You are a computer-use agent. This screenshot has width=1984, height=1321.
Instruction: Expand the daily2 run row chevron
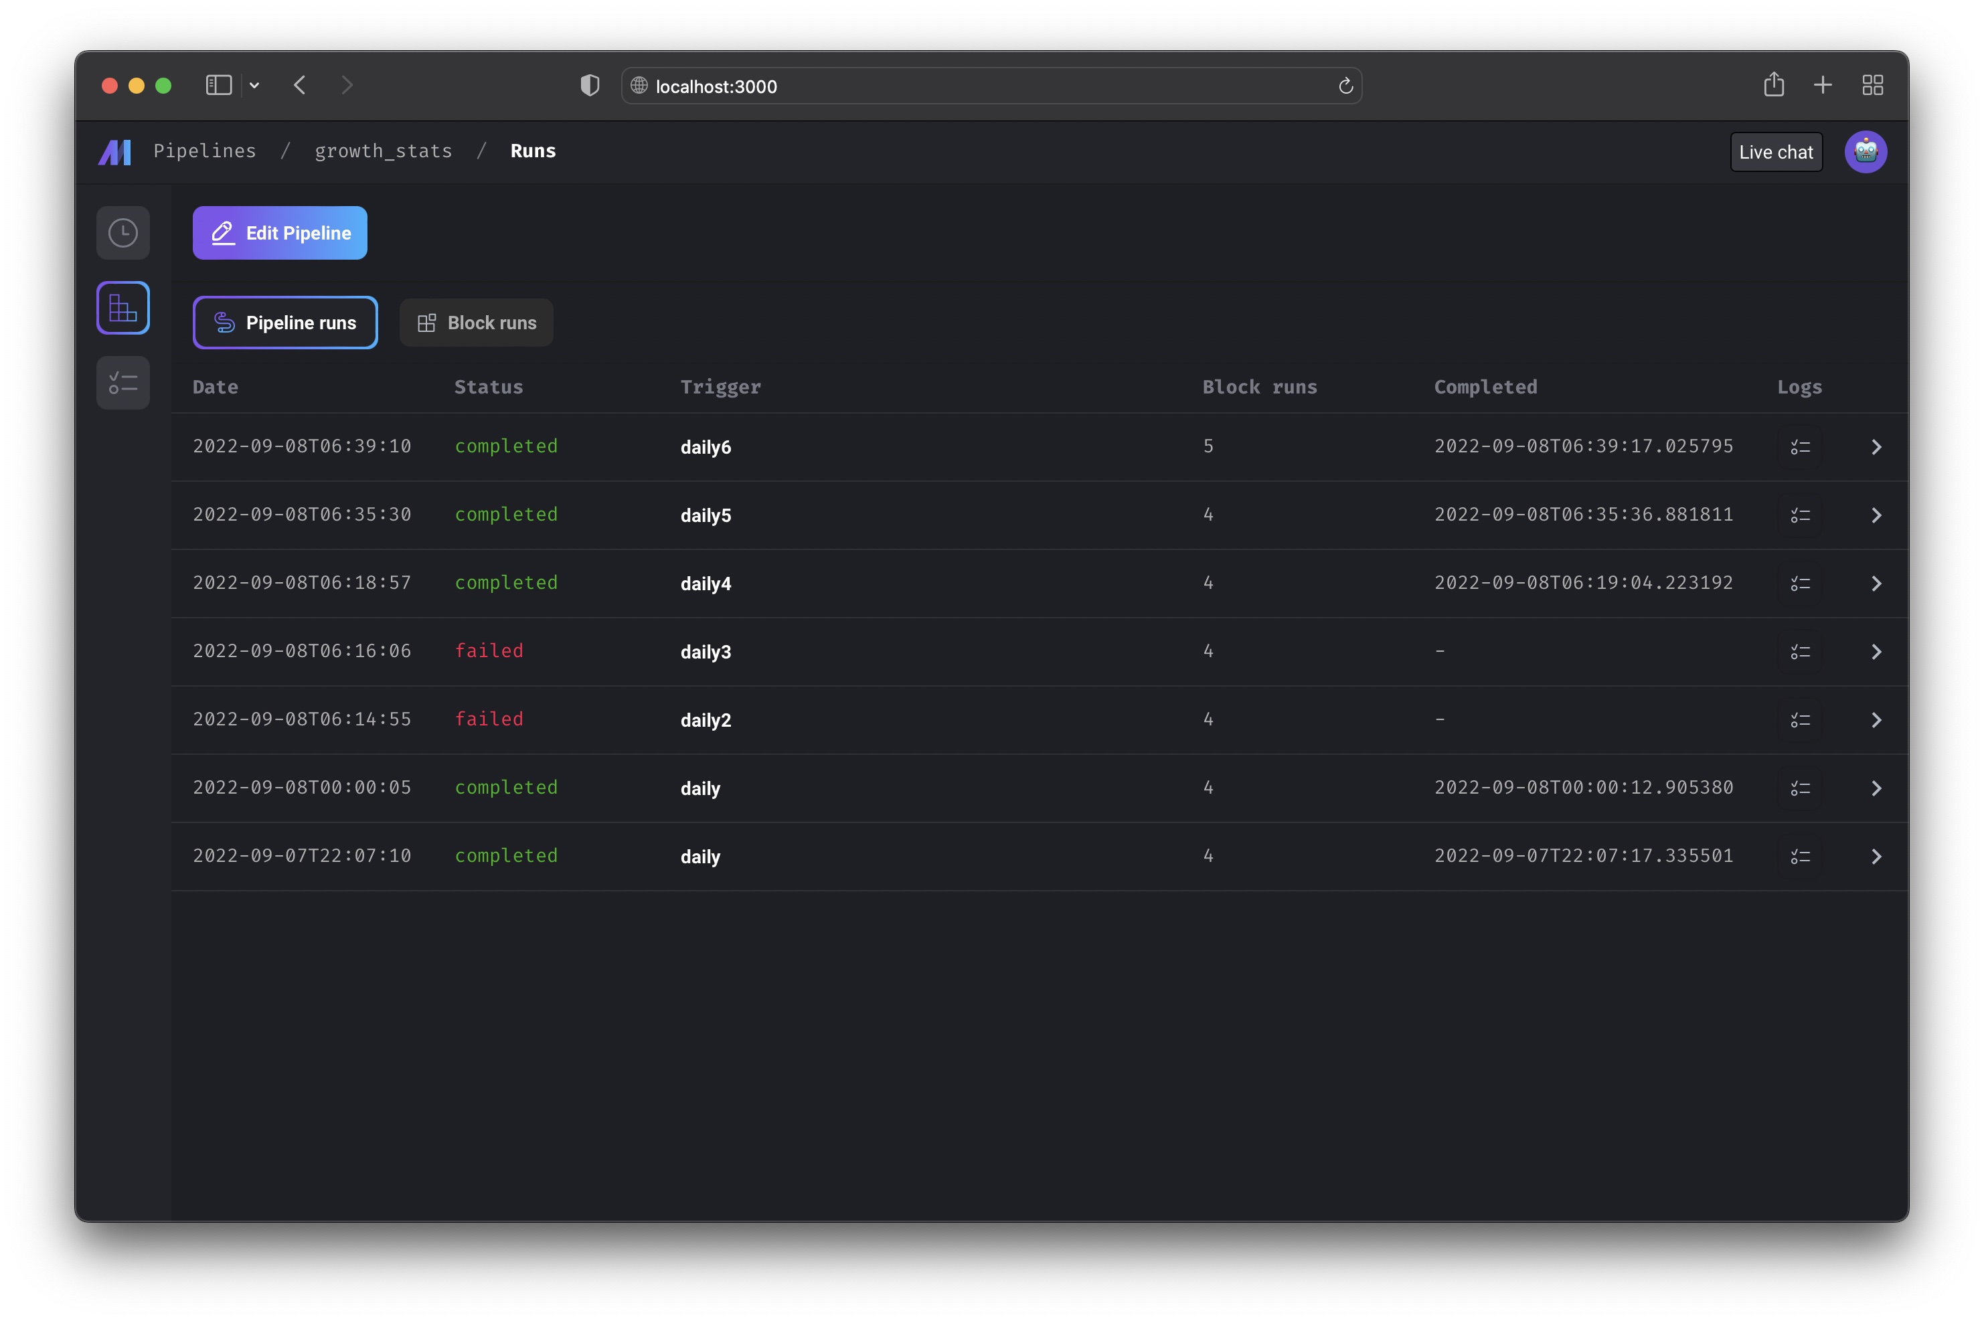click(1876, 720)
